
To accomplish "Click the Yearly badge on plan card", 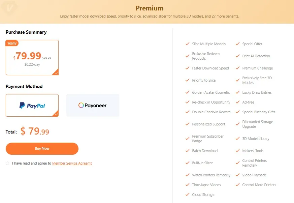I will [12, 43].
